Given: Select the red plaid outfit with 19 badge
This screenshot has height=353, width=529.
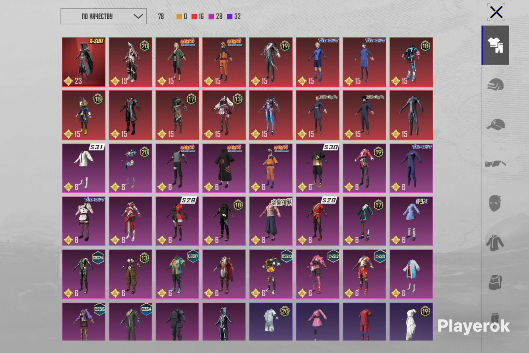Looking at the screenshot, I should [x=364, y=168].
